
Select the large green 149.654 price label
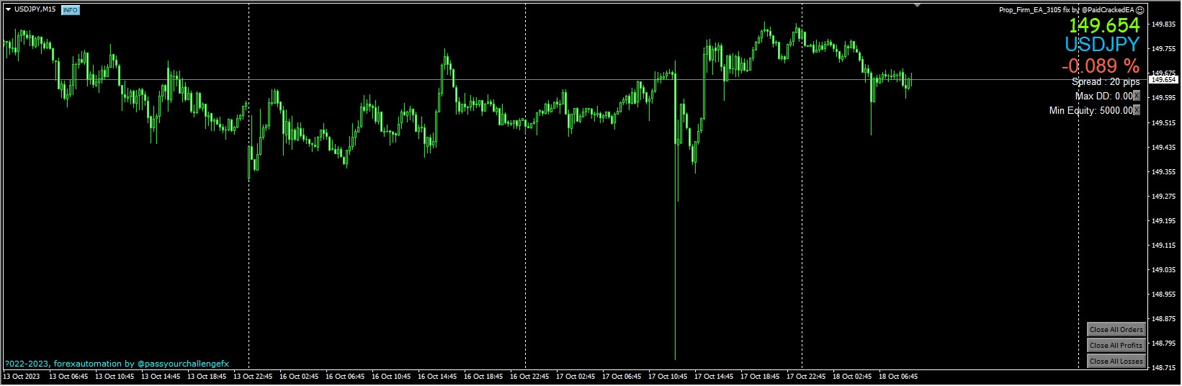pos(1103,25)
